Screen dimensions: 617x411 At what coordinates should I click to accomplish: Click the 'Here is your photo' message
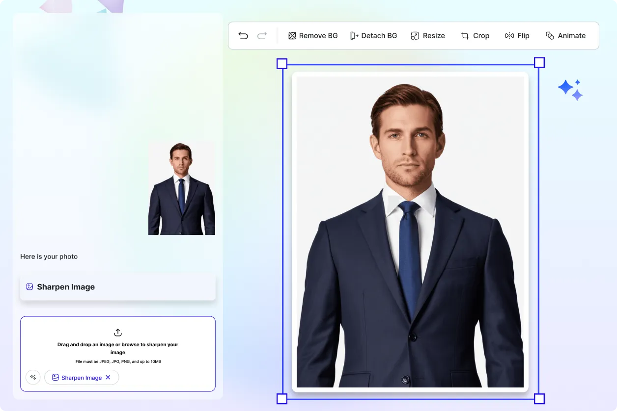click(x=49, y=256)
